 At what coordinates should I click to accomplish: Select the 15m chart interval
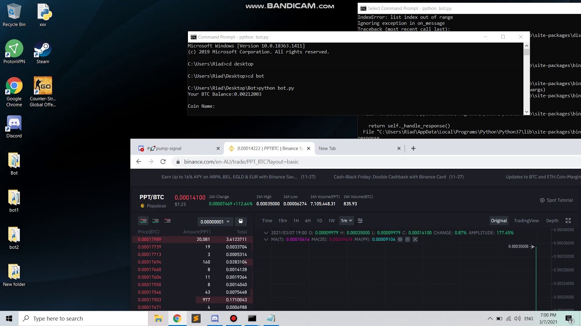tap(283, 221)
